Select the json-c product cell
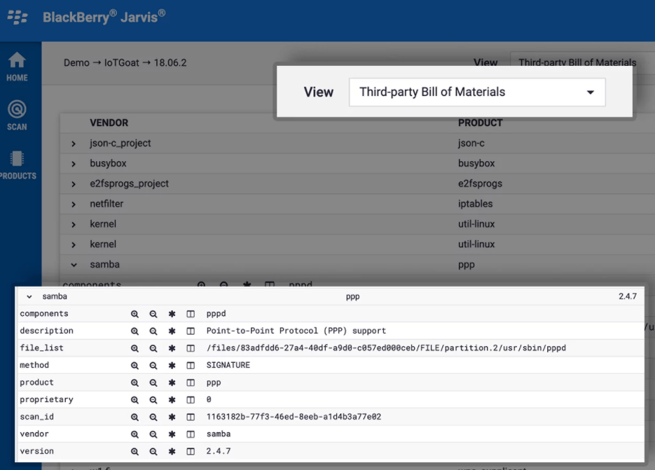The height and width of the screenshot is (470, 655). pyautogui.click(x=471, y=144)
